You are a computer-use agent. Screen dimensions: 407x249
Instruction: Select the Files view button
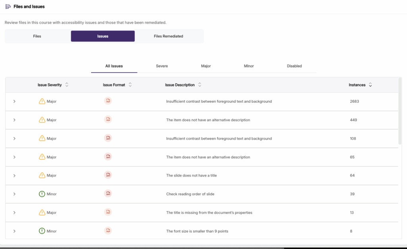coord(37,36)
